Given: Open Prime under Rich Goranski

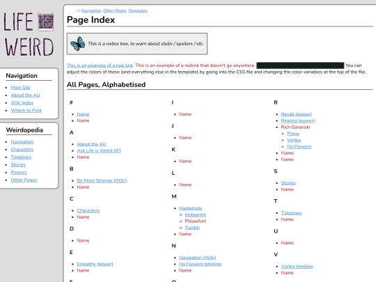Looking at the screenshot, I should [293, 134].
